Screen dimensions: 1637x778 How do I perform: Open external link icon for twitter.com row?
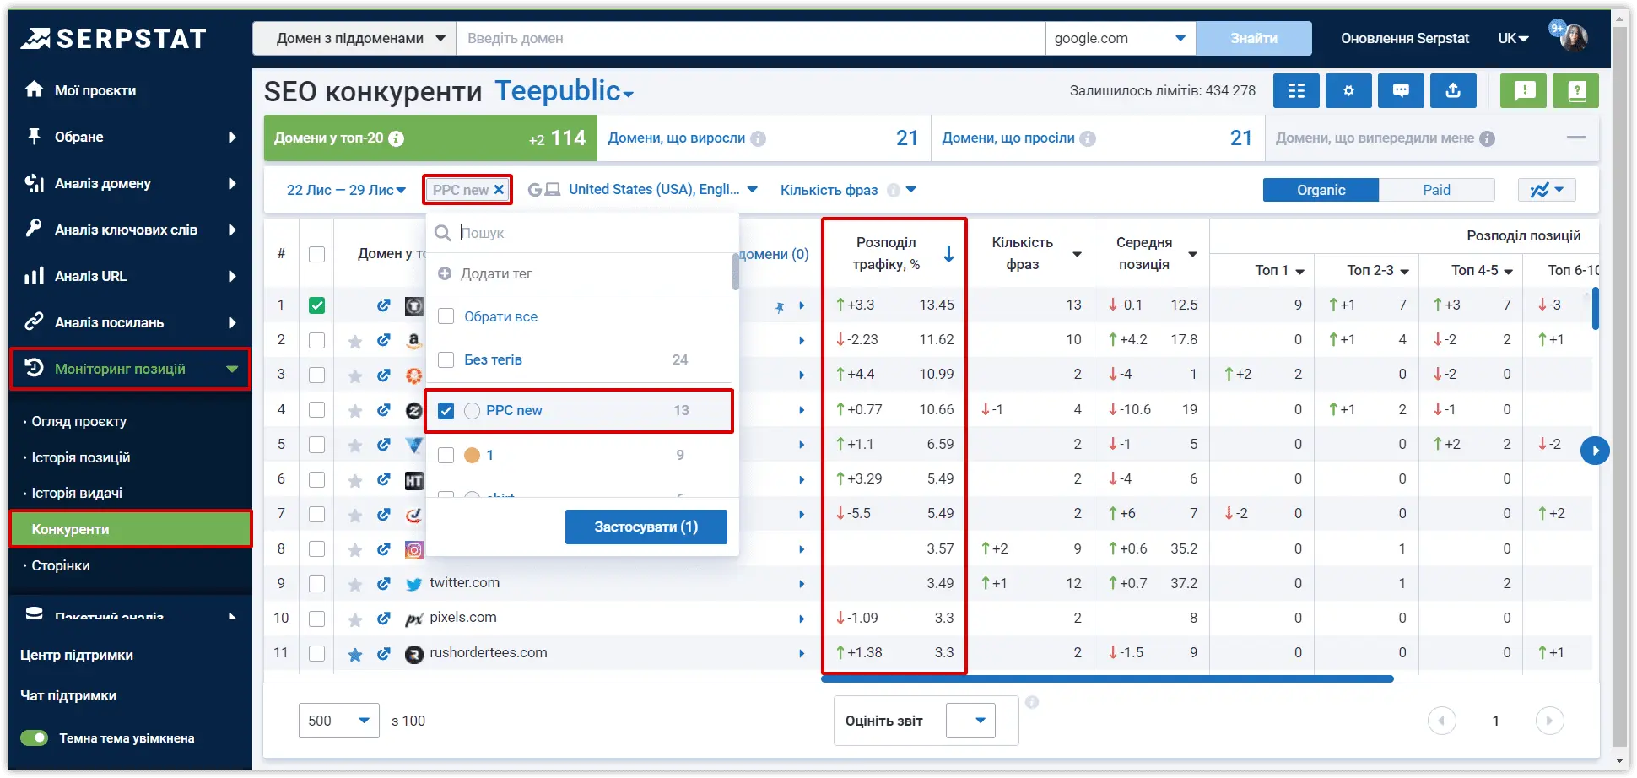[x=384, y=583]
